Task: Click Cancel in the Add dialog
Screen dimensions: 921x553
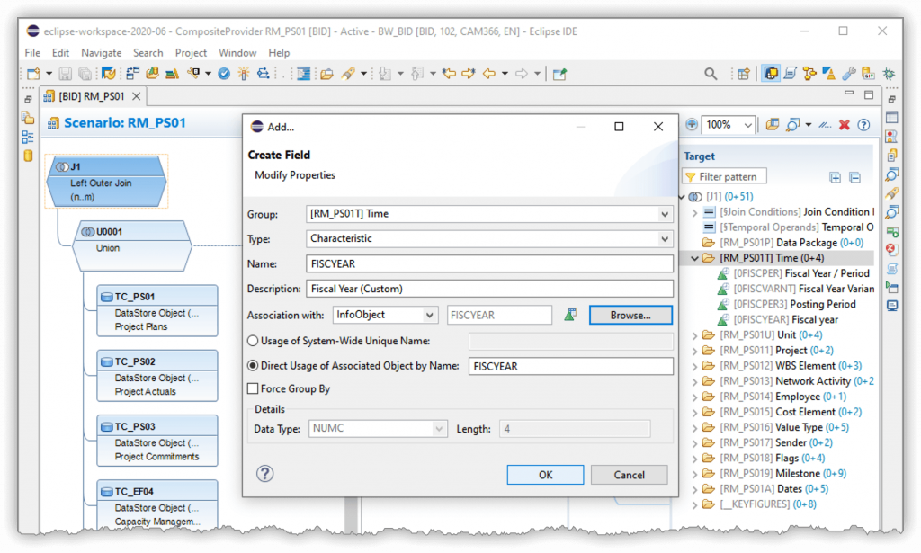Action: (629, 475)
